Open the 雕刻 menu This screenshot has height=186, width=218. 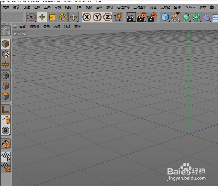click(x=109, y=7)
